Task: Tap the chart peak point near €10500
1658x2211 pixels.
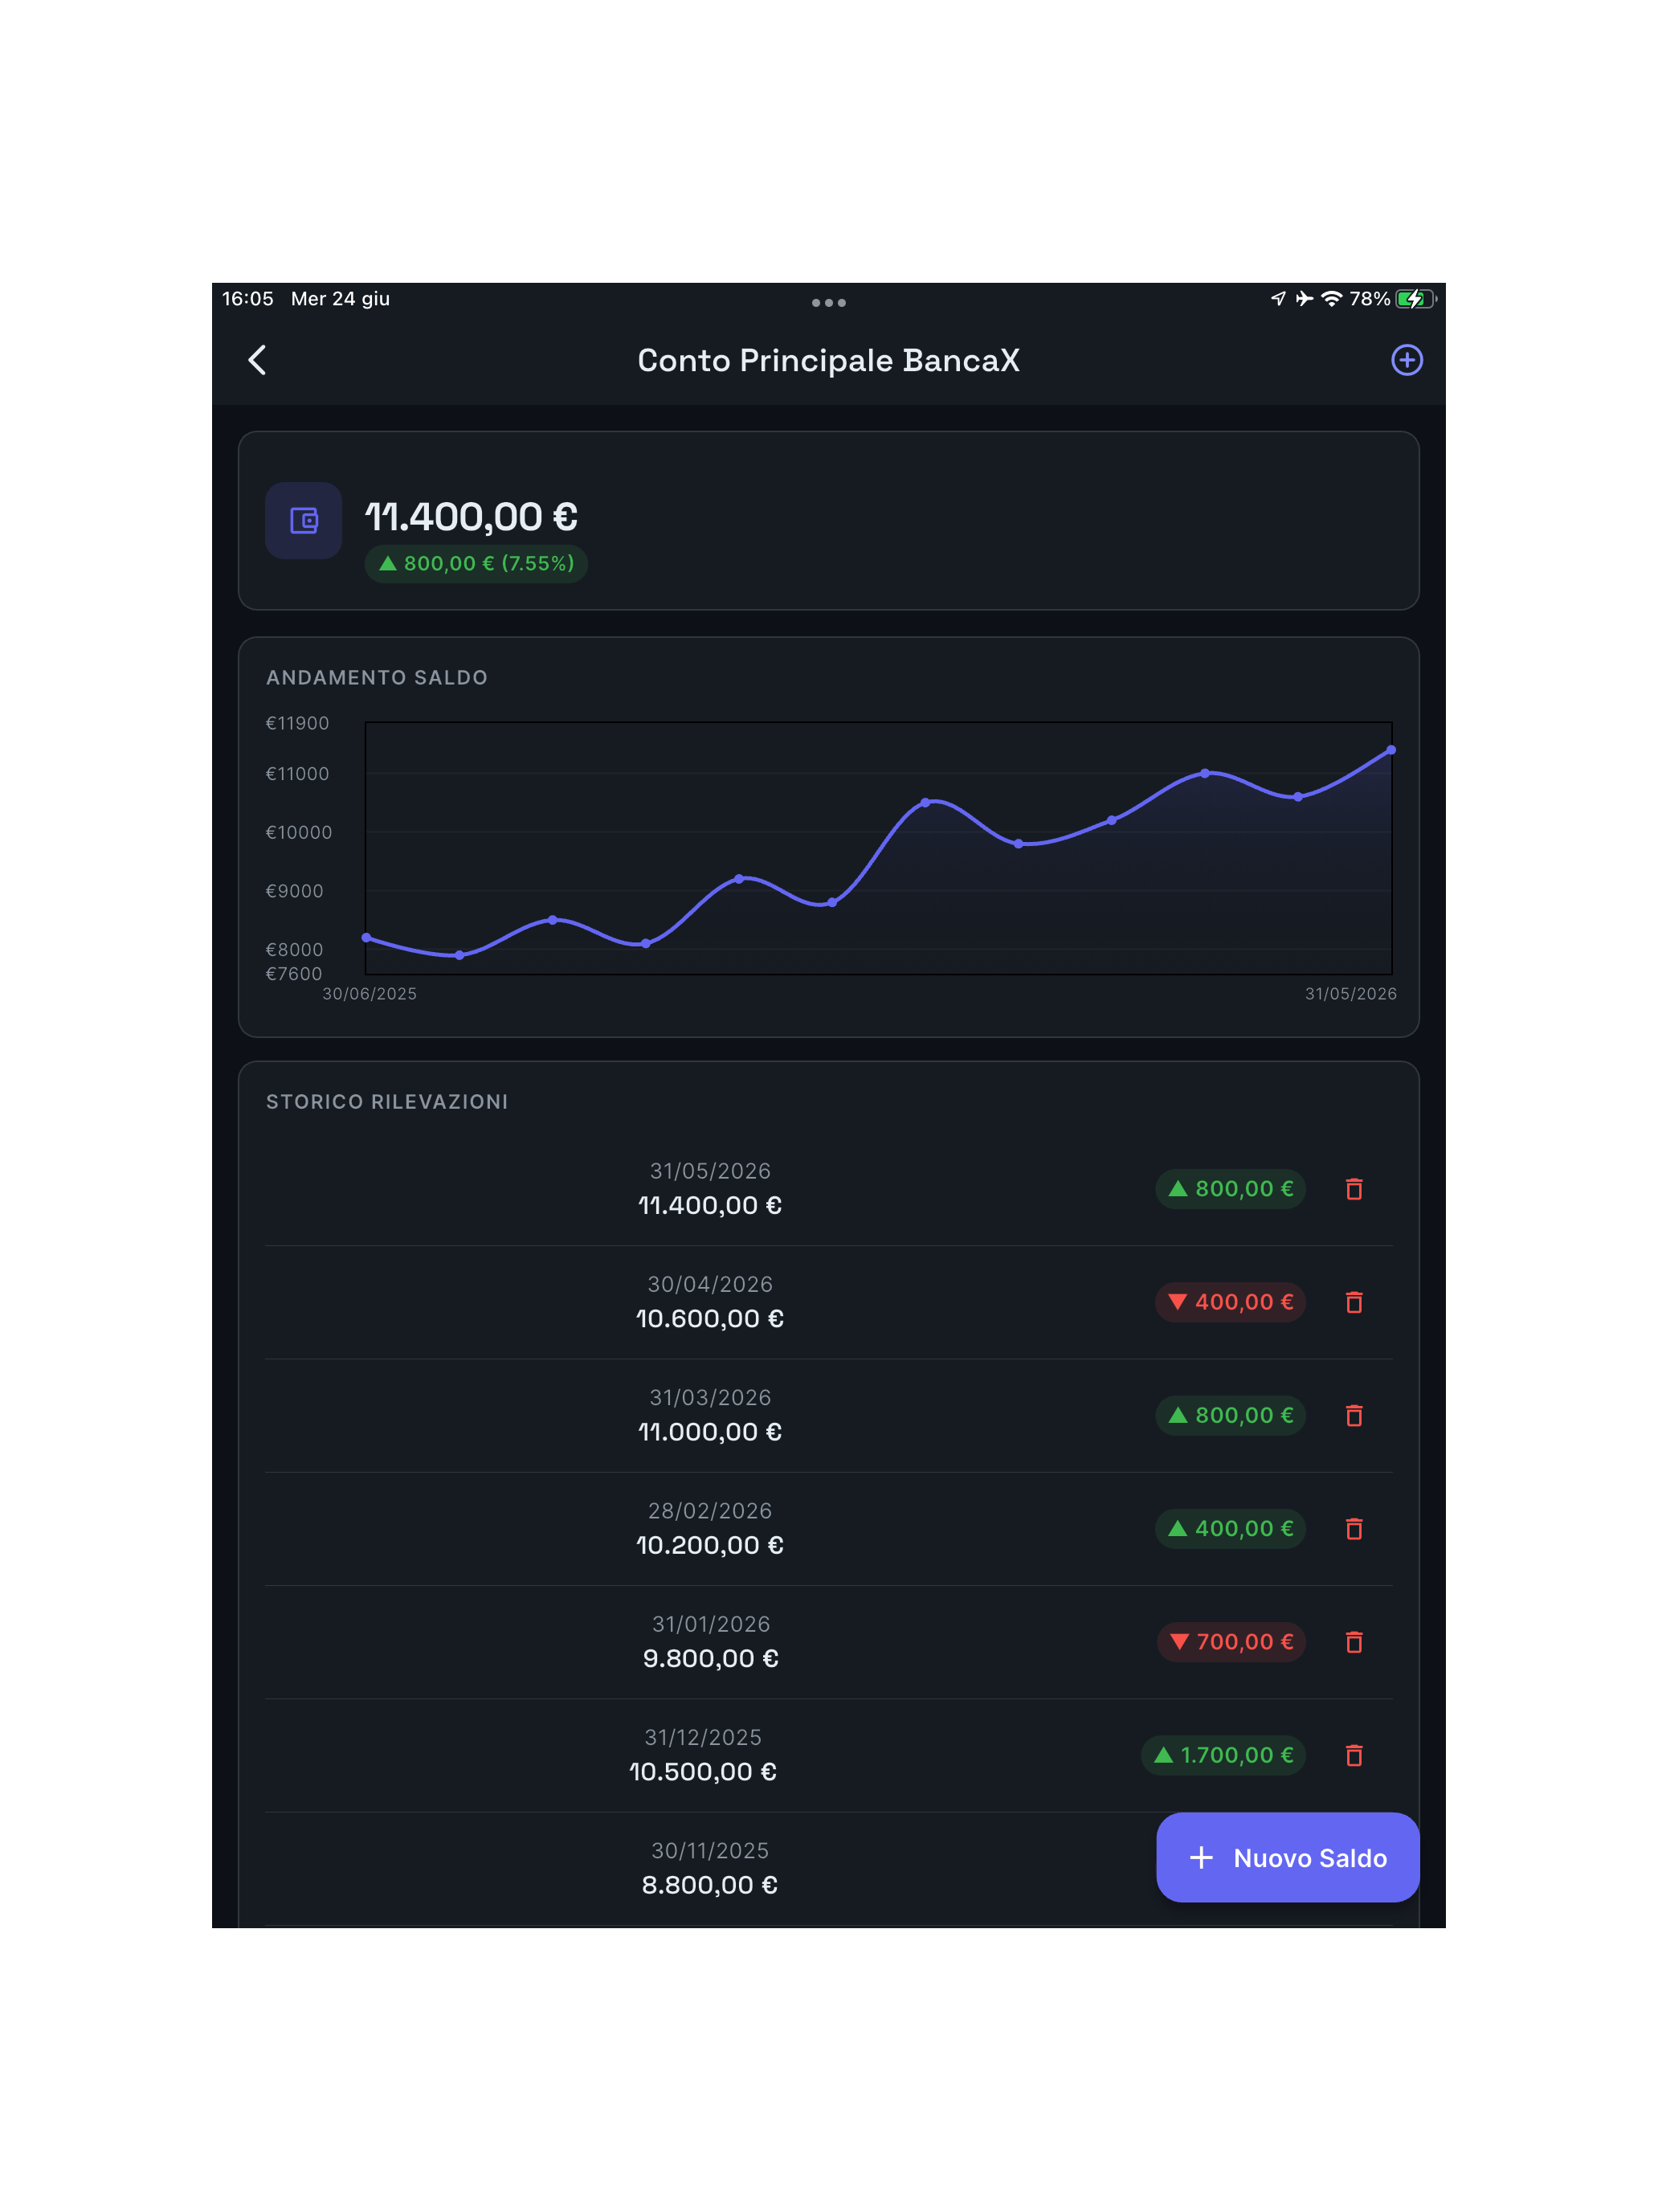Action: tap(925, 803)
